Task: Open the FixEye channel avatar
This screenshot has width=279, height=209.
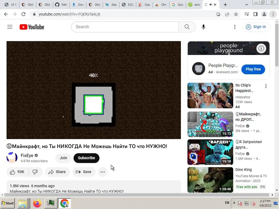Action: click(x=12, y=158)
